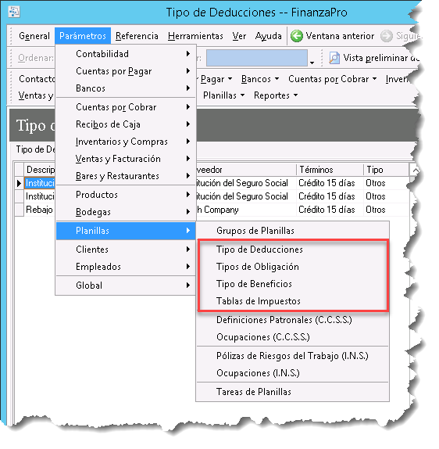
Task: Click the FinanzaPro application icon in title bar
Action: (x=14, y=12)
